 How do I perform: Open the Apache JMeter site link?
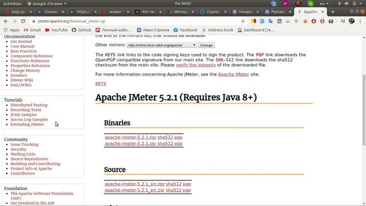[233, 74]
